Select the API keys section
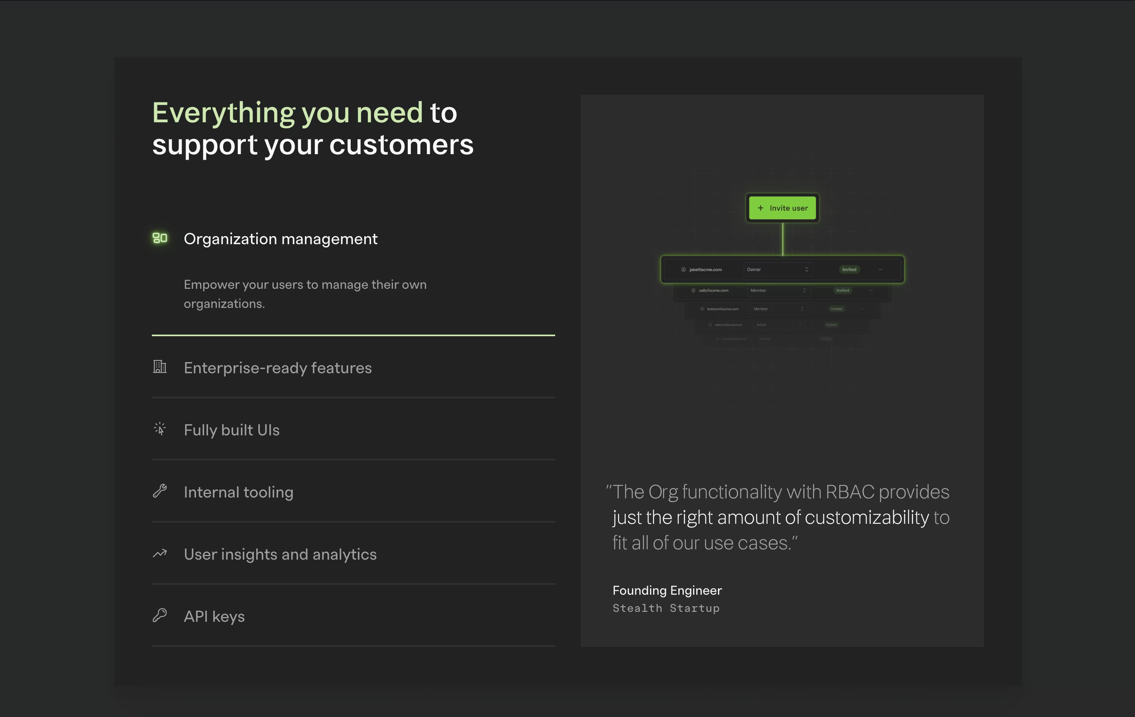This screenshot has width=1135, height=717. (214, 617)
